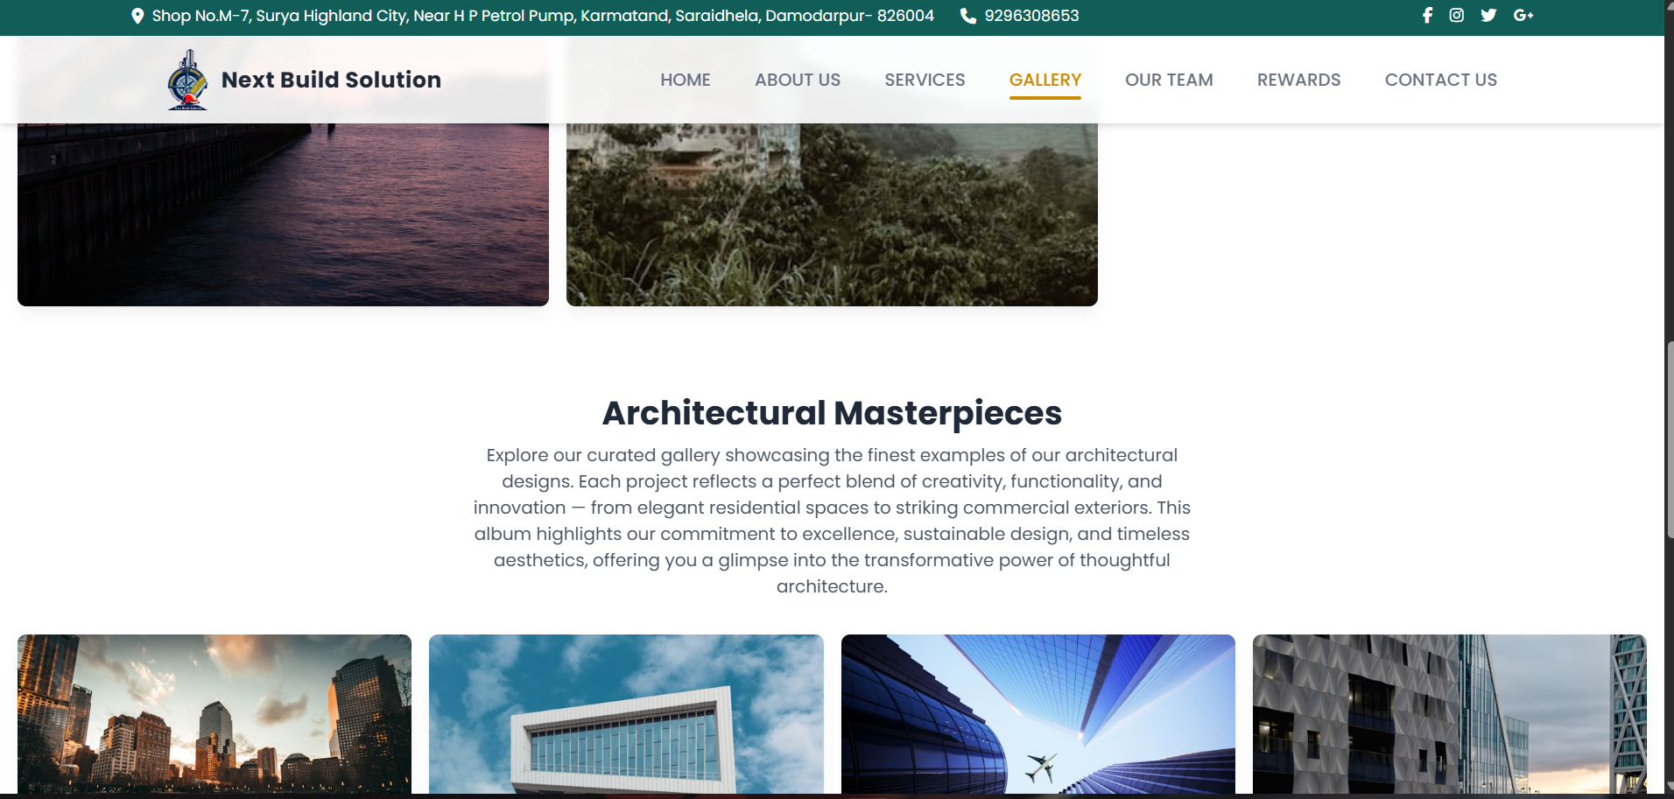Open the airplane between skyscrapers thumbnail
This screenshot has width=1674, height=799.
pos(1038,714)
